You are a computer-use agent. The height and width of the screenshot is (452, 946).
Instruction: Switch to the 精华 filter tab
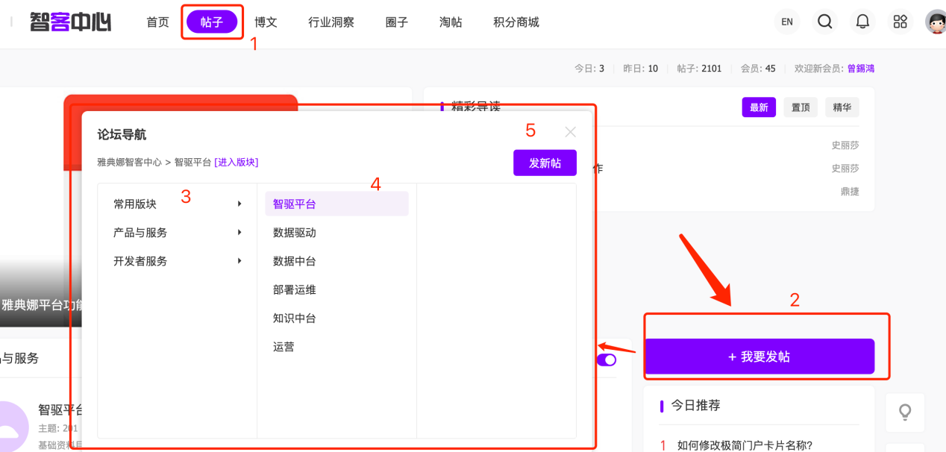pyautogui.click(x=842, y=107)
